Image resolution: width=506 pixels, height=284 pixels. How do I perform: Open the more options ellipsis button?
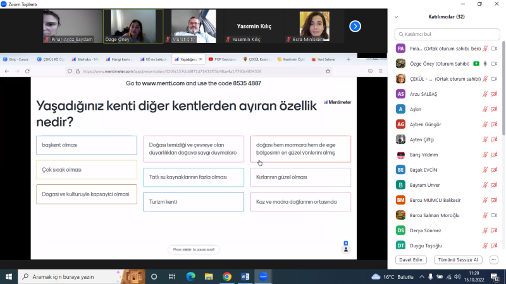pyautogui.click(x=493, y=259)
